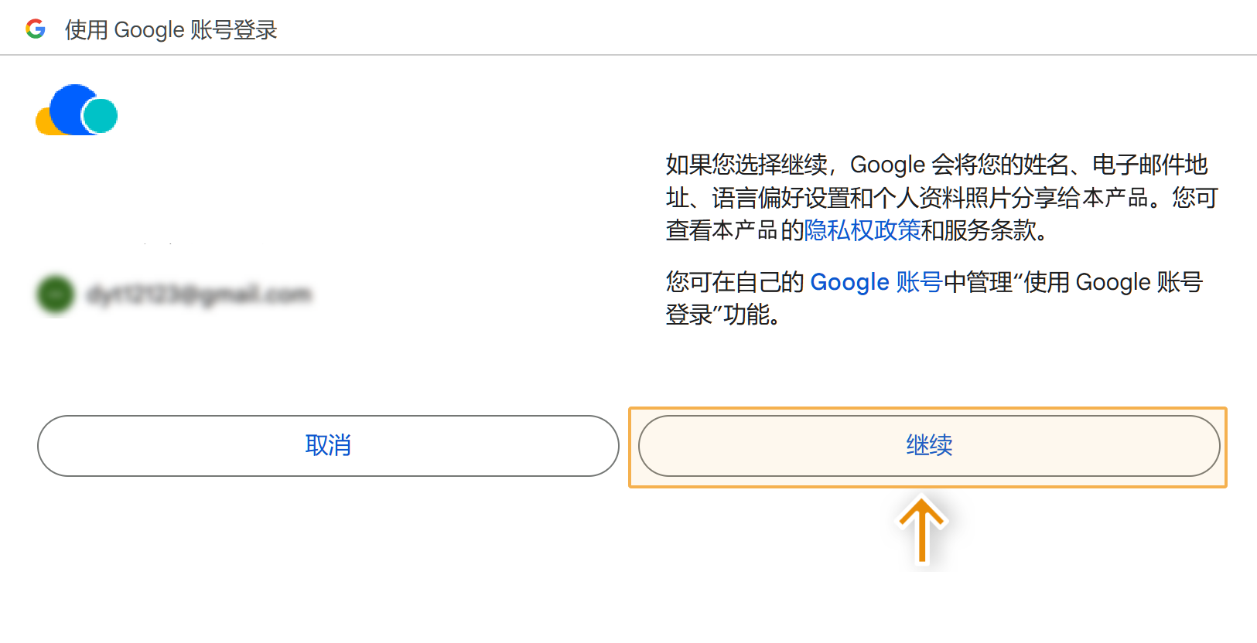Click the cloud-shaped app logo
1257x643 pixels.
pos(77,111)
